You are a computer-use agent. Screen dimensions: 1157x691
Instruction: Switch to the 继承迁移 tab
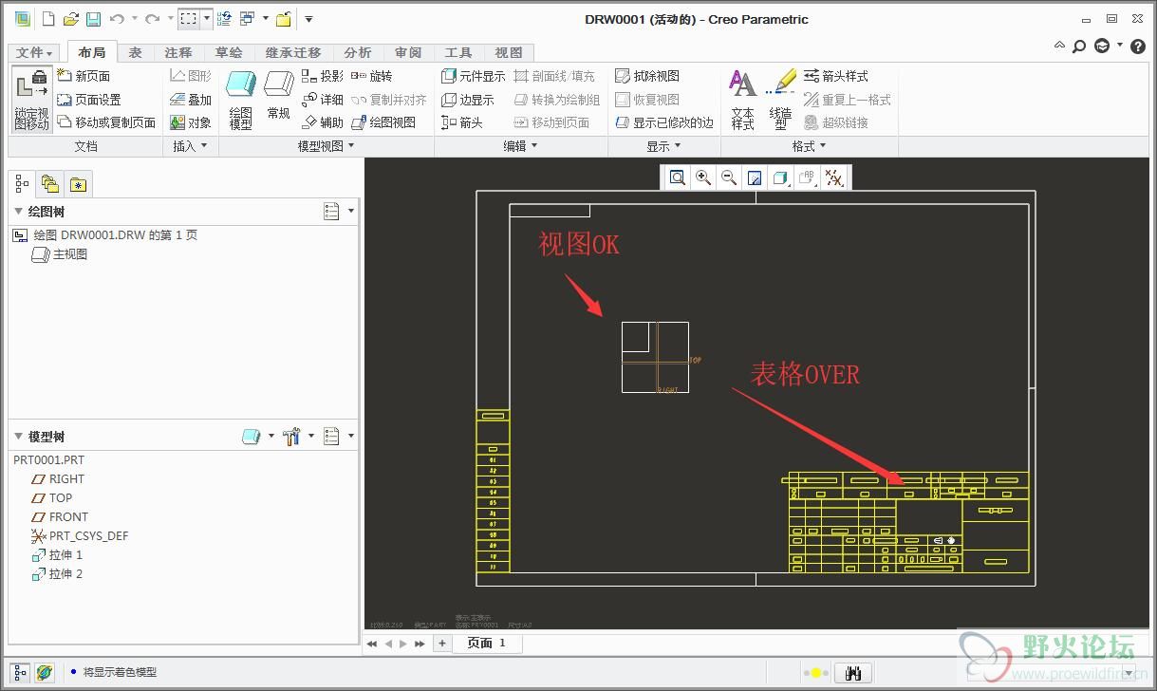[293, 53]
